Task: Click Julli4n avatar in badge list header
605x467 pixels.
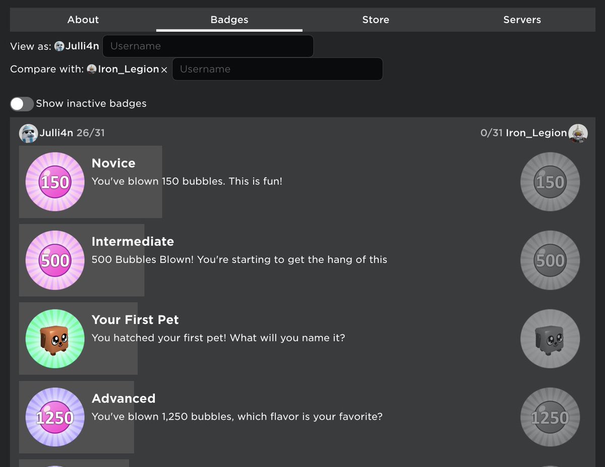Action: coord(29,133)
